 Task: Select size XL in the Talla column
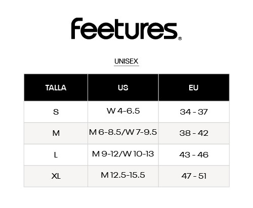coord(56,176)
